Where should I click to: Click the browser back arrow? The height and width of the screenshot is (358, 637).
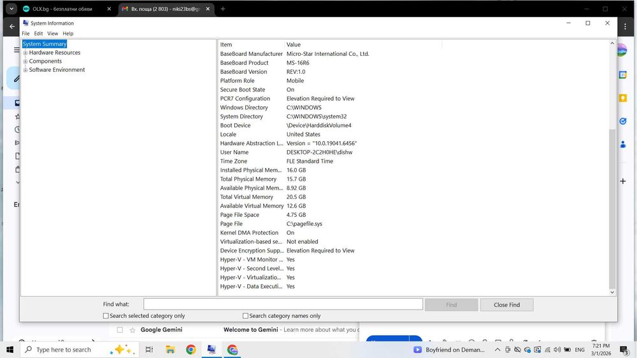[11, 26]
